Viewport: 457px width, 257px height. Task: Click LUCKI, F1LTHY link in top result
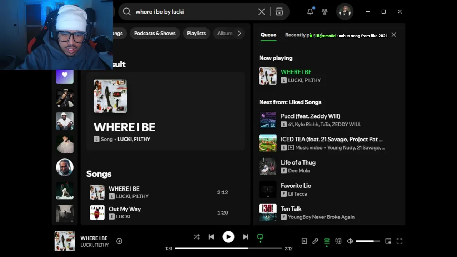coord(134,139)
